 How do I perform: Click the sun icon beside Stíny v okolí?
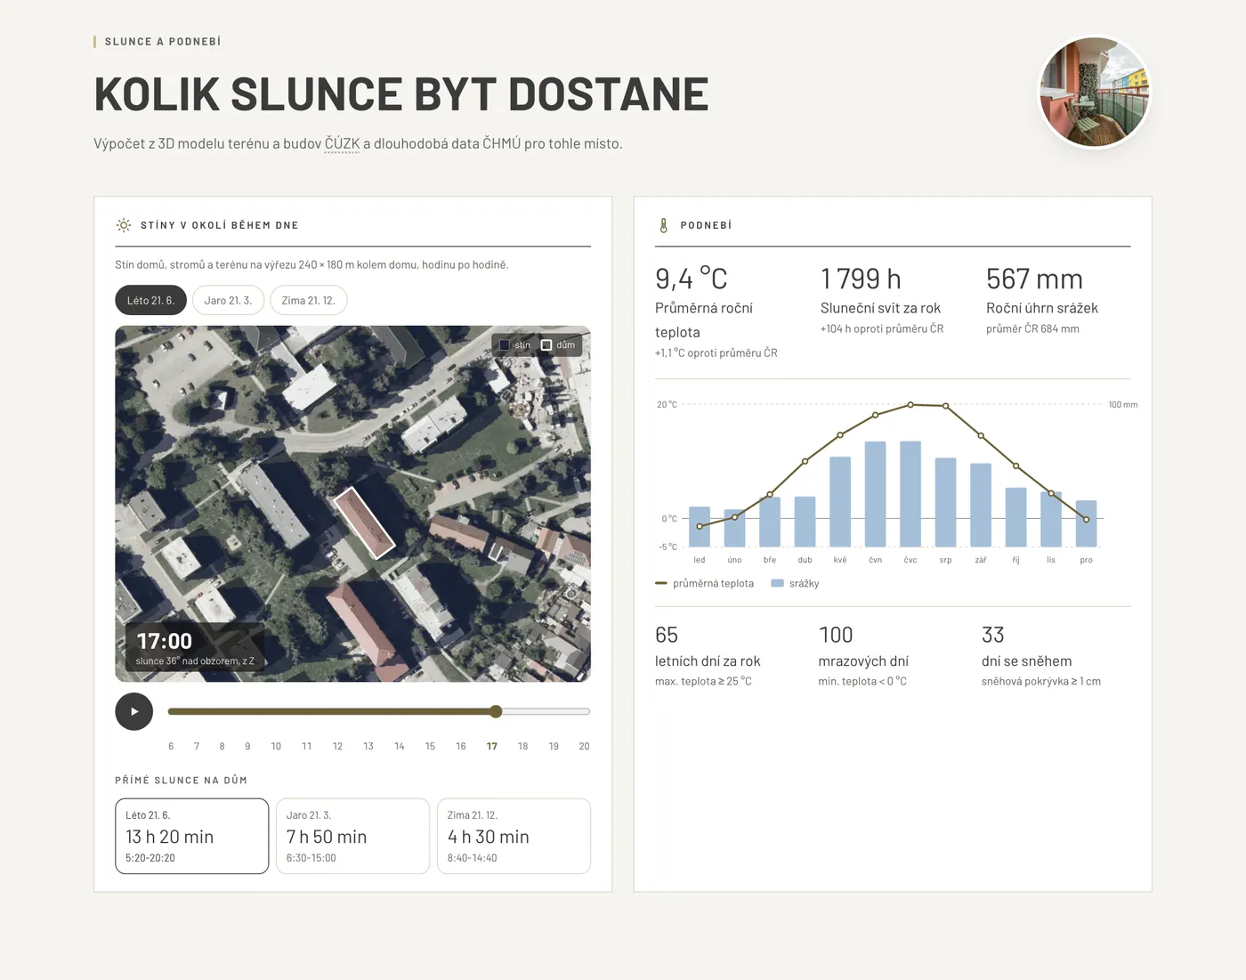[124, 225]
